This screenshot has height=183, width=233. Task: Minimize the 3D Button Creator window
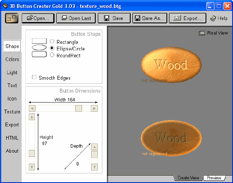tap(210, 6)
